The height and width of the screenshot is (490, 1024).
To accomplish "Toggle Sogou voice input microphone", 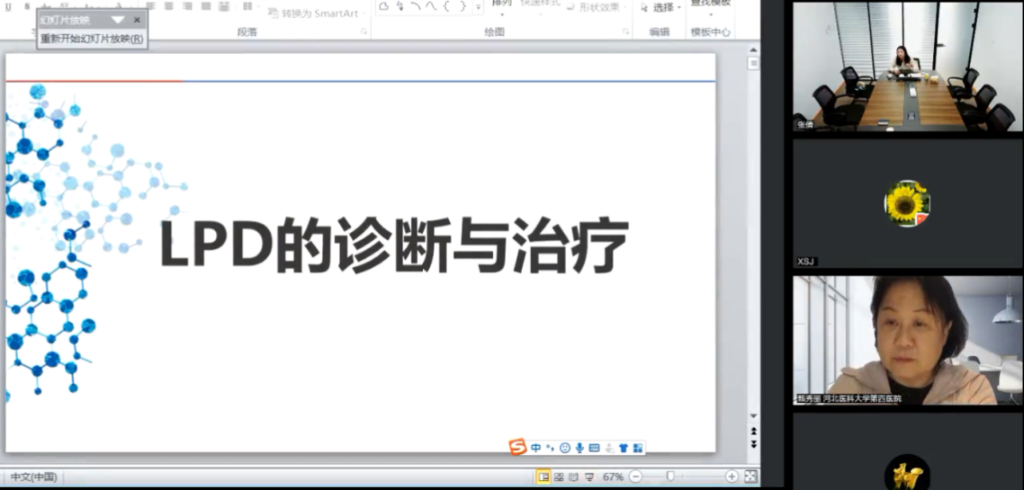I will (579, 448).
